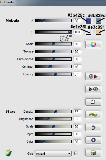Click the copy pages icon button
The image size is (106, 160).
(x=93, y=102)
